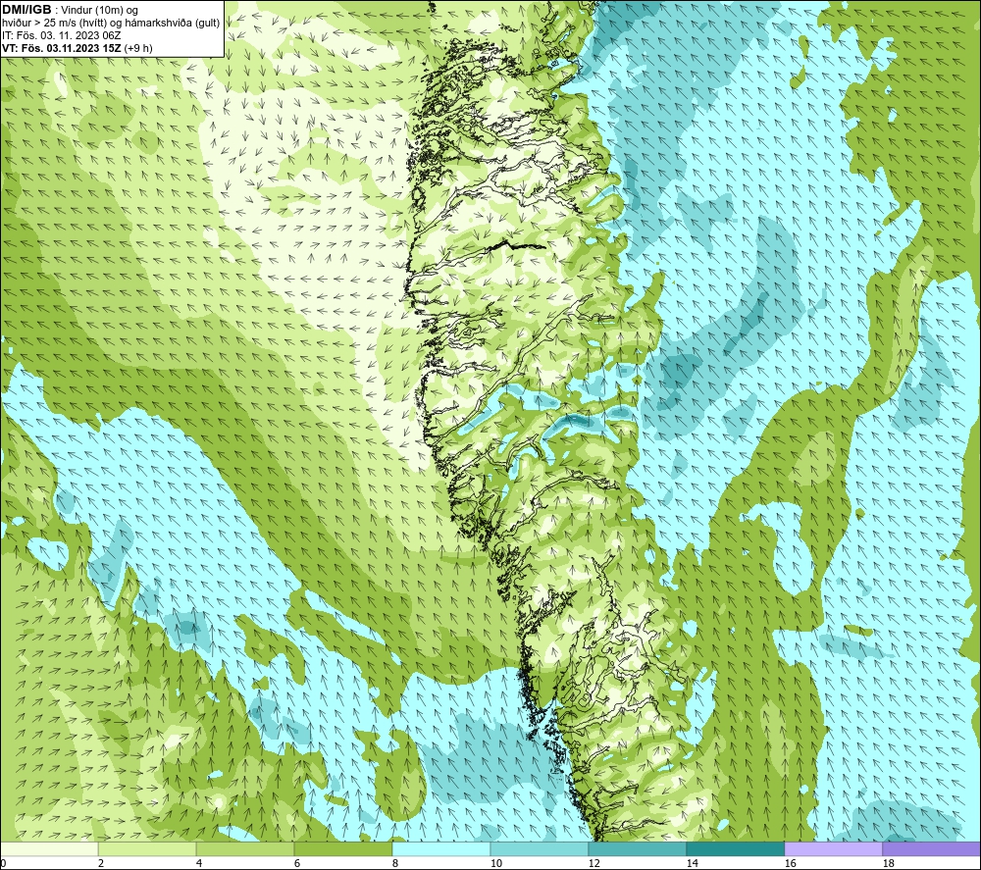Click the scale label '16'
This screenshot has height=870, width=981.
(790, 864)
